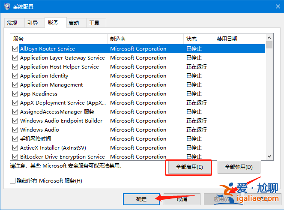Uncheck the Windows Audio checkbox

(15, 129)
